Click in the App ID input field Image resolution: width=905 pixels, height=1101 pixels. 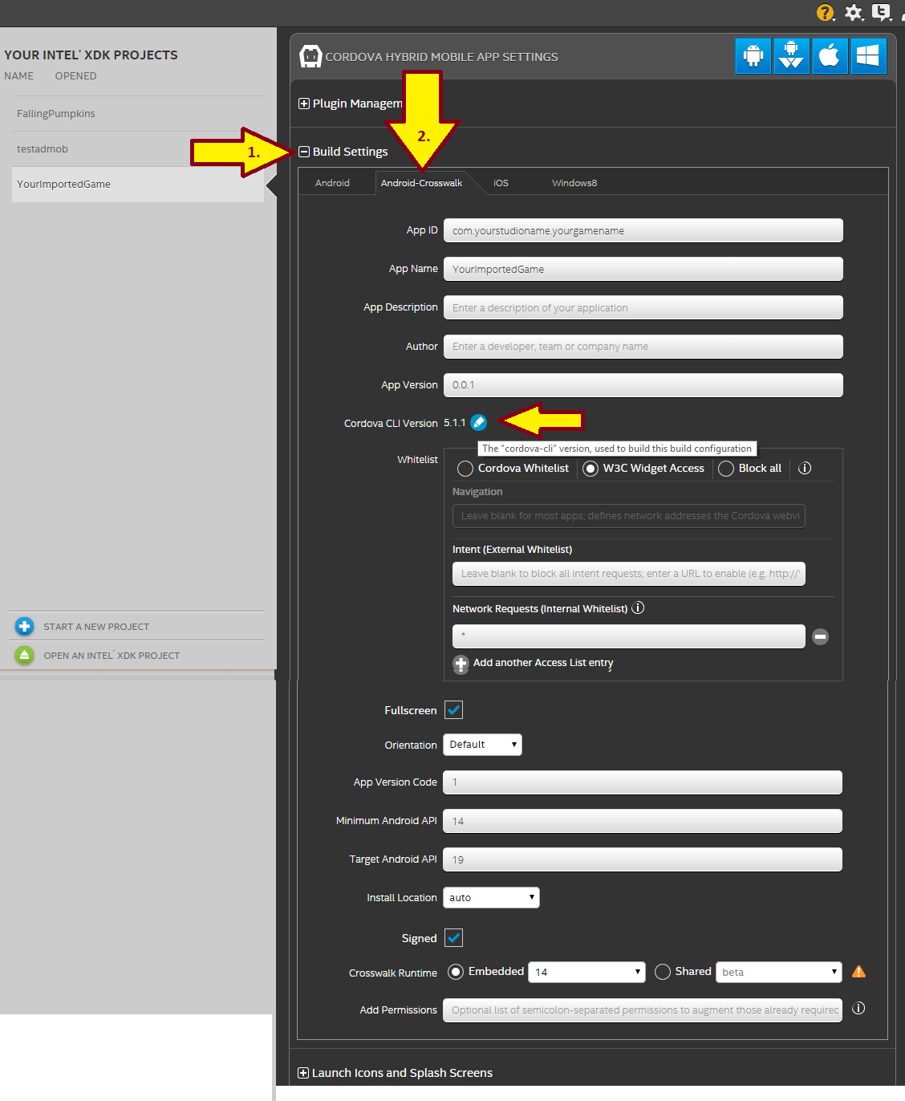643,231
